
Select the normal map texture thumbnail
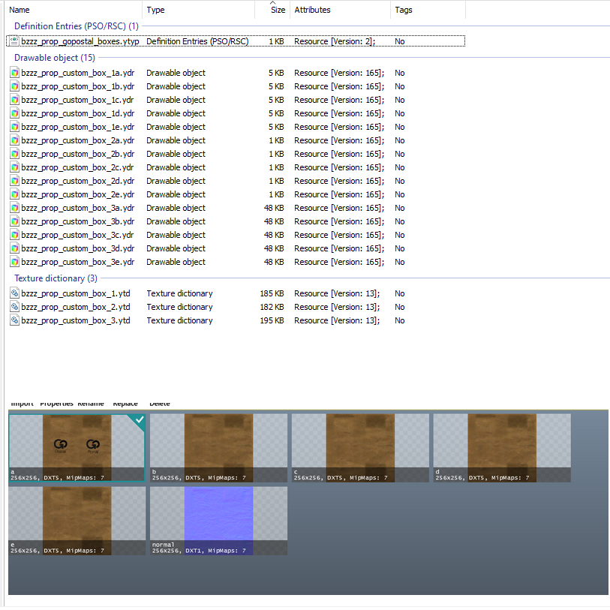click(218, 521)
